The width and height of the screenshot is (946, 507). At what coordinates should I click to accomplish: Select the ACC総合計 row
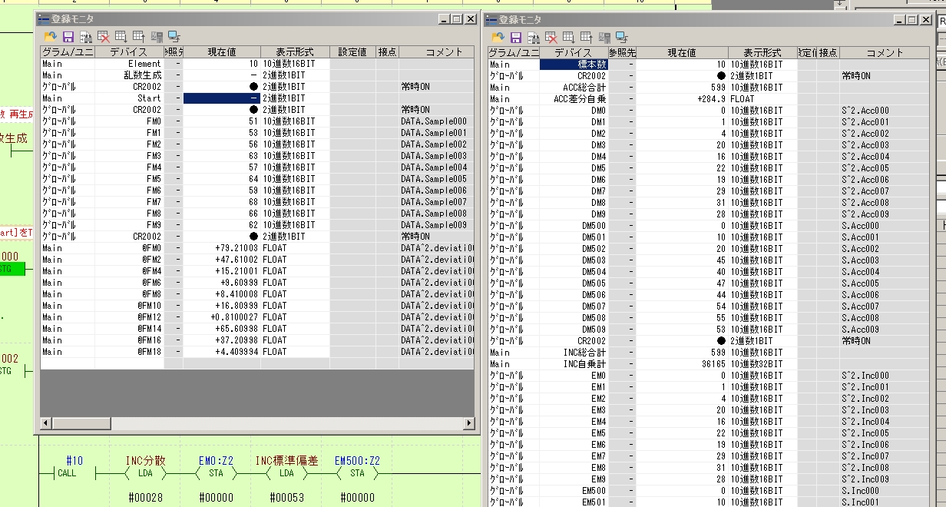(x=709, y=88)
